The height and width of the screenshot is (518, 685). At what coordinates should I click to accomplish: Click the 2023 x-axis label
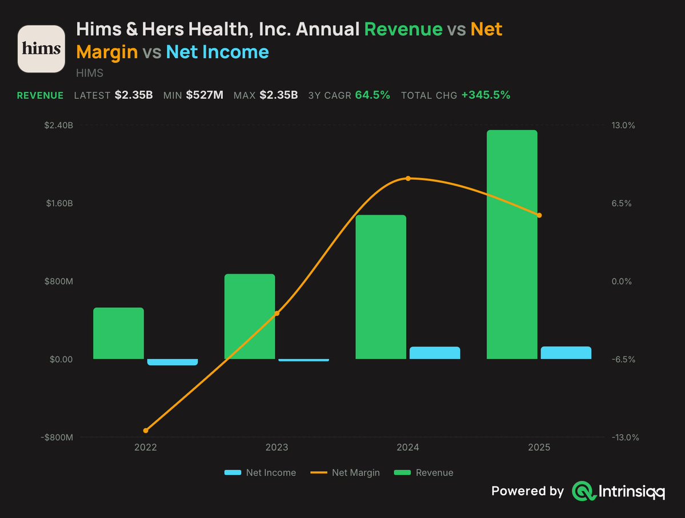coord(277,447)
